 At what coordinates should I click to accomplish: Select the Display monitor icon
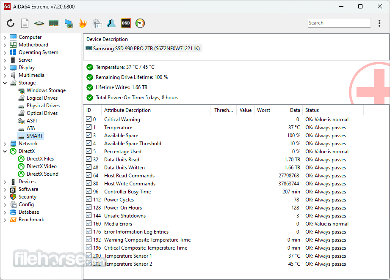13,68
